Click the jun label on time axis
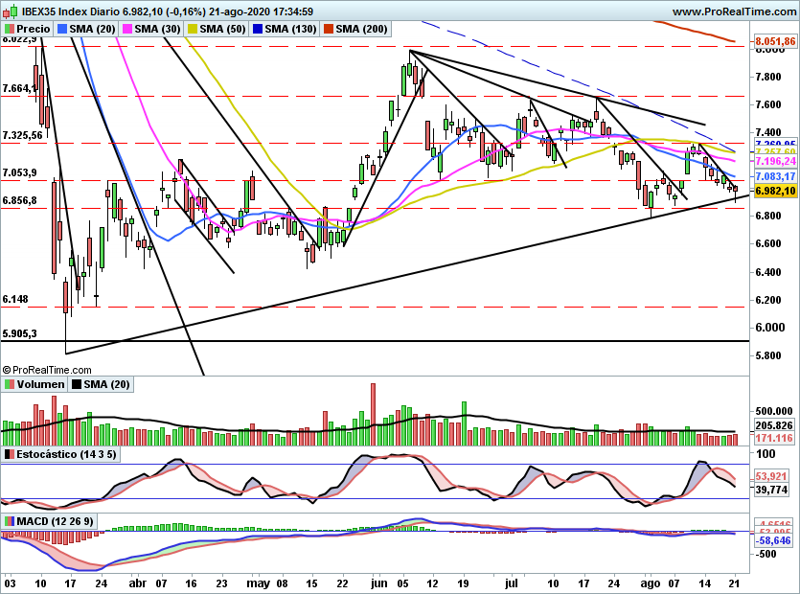The width and height of the screenshot is (800, 594). [379, 583]
